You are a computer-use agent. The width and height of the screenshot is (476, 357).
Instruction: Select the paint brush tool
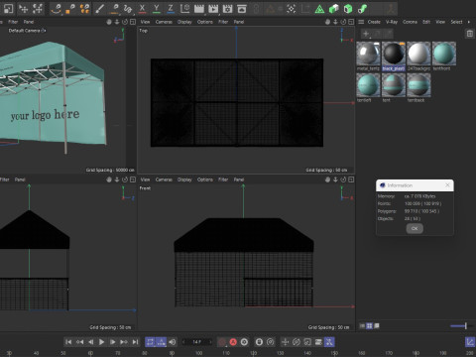point(99,9)
